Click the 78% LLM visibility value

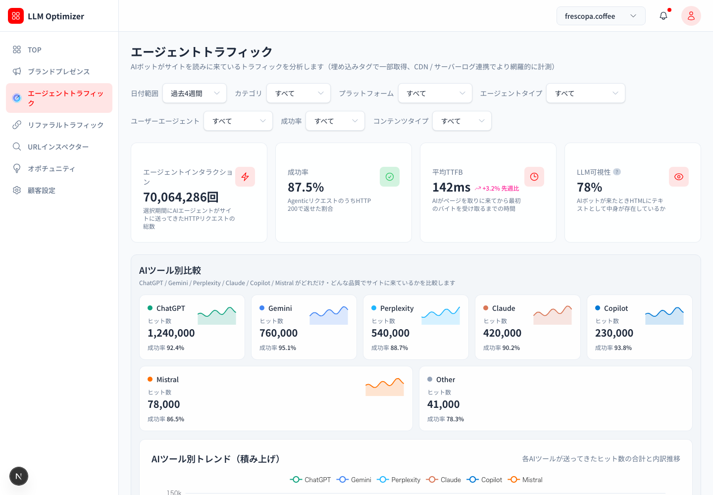point(589,187)
